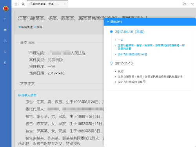Click the 基本信息 section heading
196x147 pixels.
coord(27,42)
